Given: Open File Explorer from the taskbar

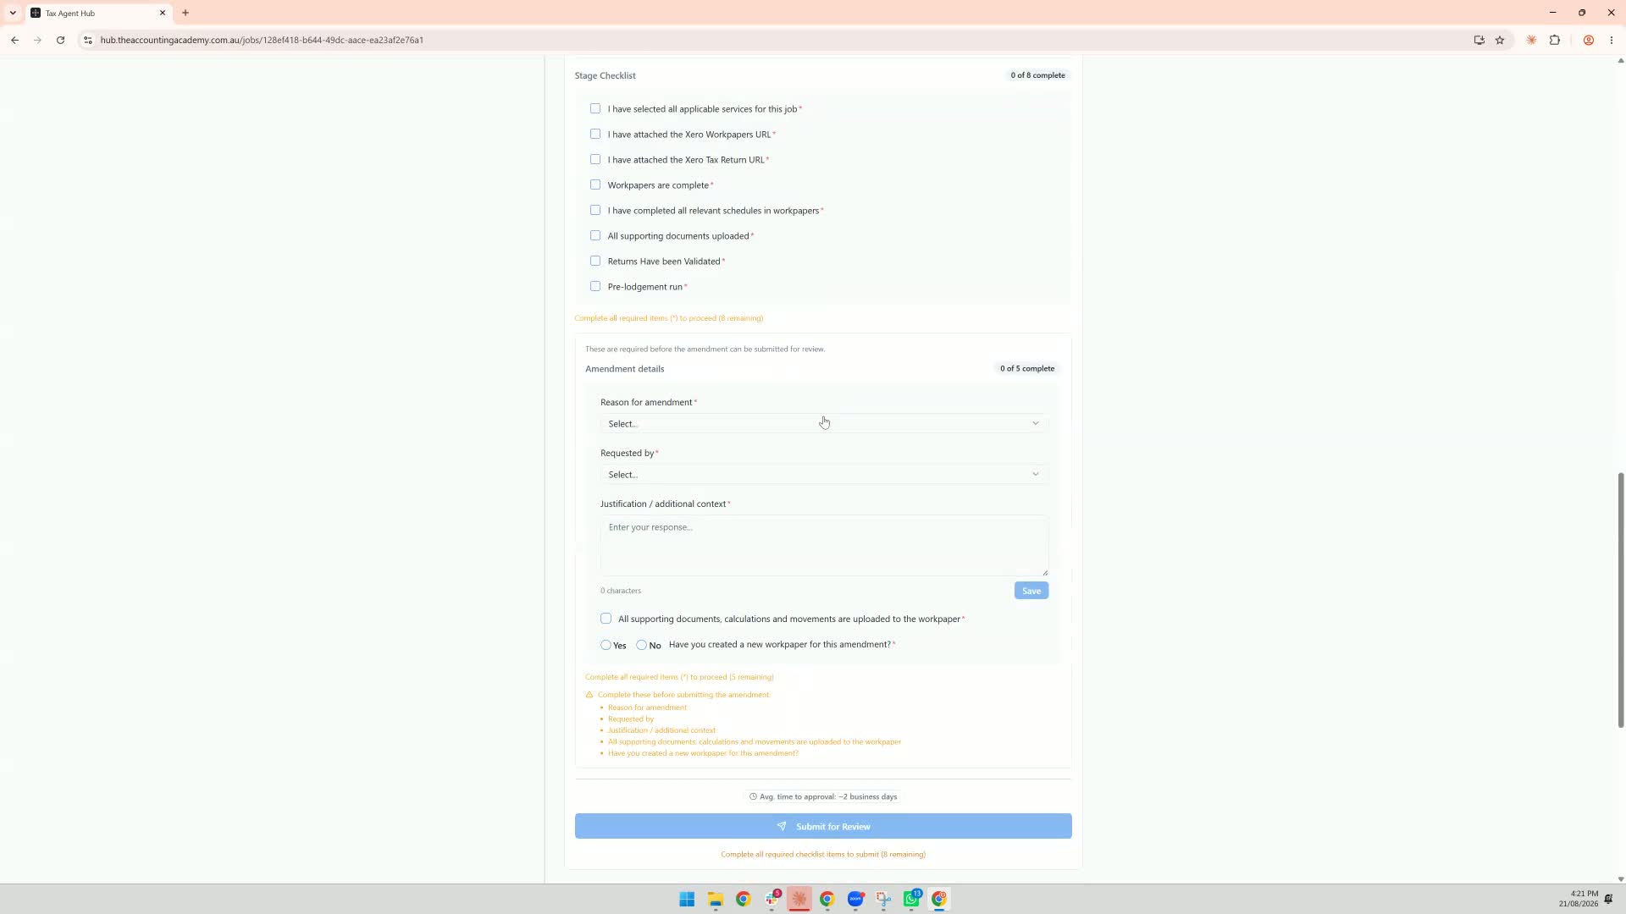Looking at the screenshot, I should tap(716, 899).
